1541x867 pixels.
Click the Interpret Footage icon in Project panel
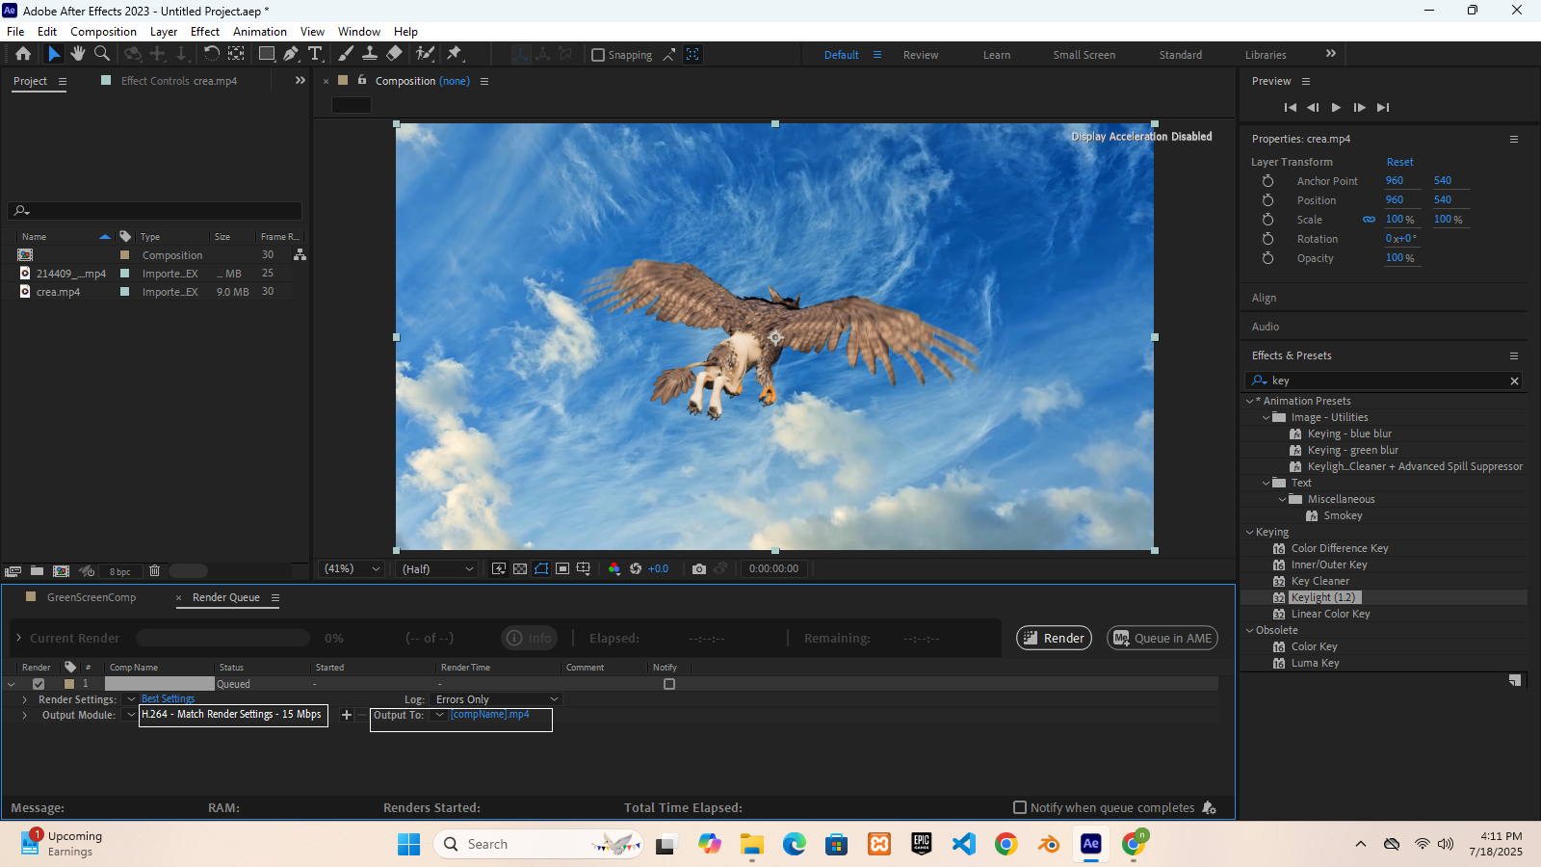13,571
